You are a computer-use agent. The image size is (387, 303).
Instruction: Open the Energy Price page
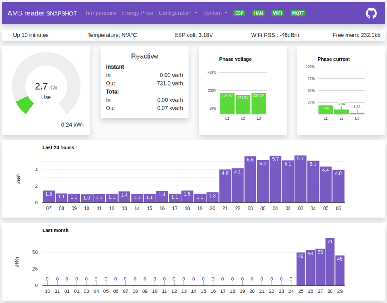click(x=137, y=13)
